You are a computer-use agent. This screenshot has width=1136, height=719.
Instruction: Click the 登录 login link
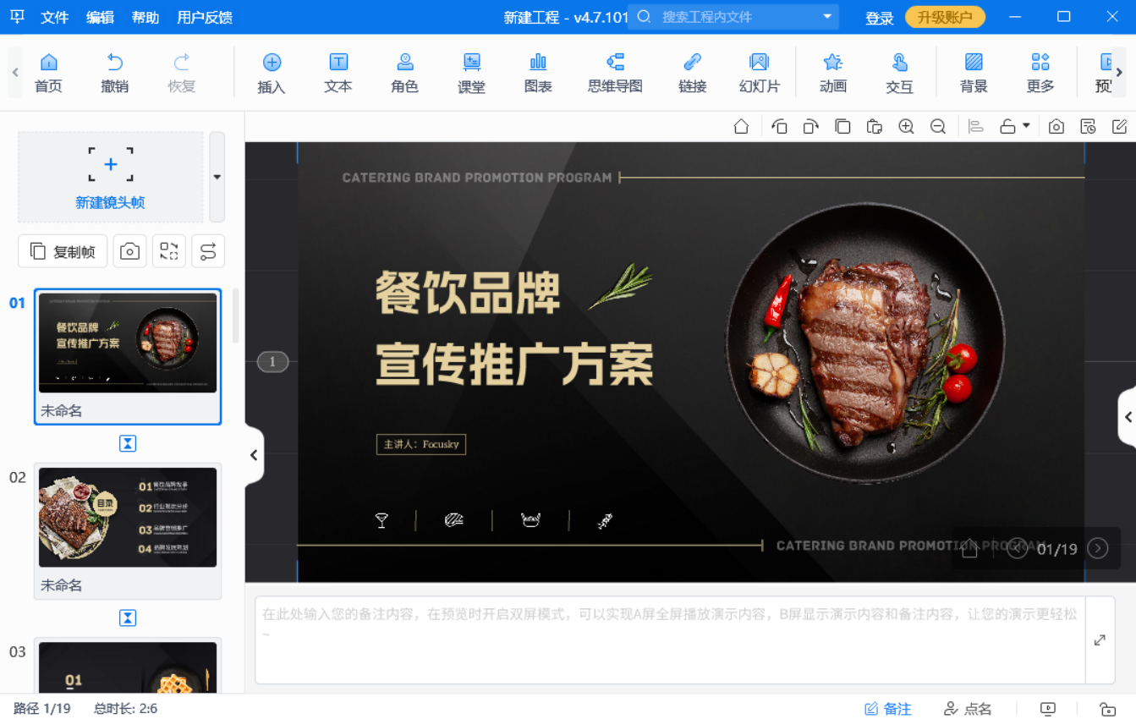pos(880,18)
